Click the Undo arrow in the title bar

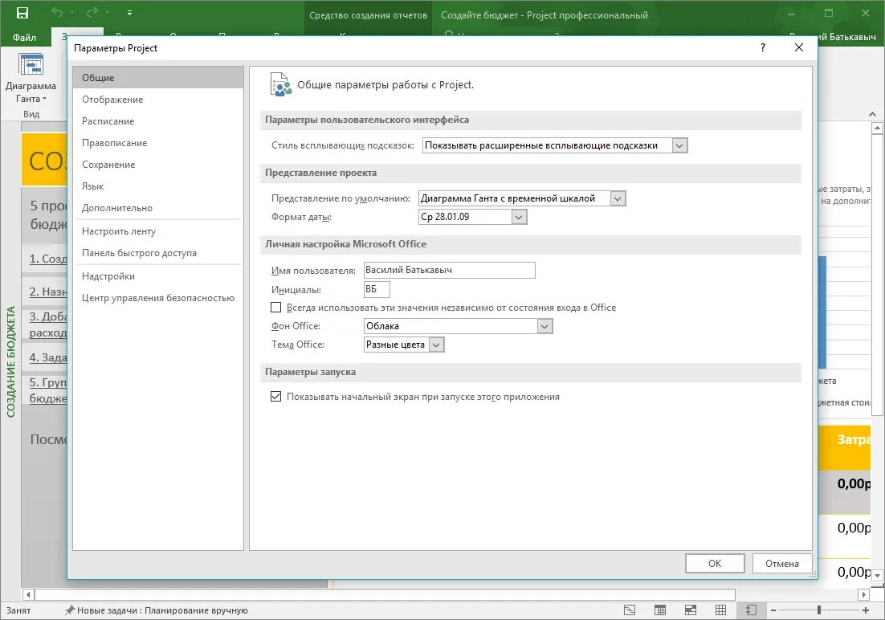(57, 12)
